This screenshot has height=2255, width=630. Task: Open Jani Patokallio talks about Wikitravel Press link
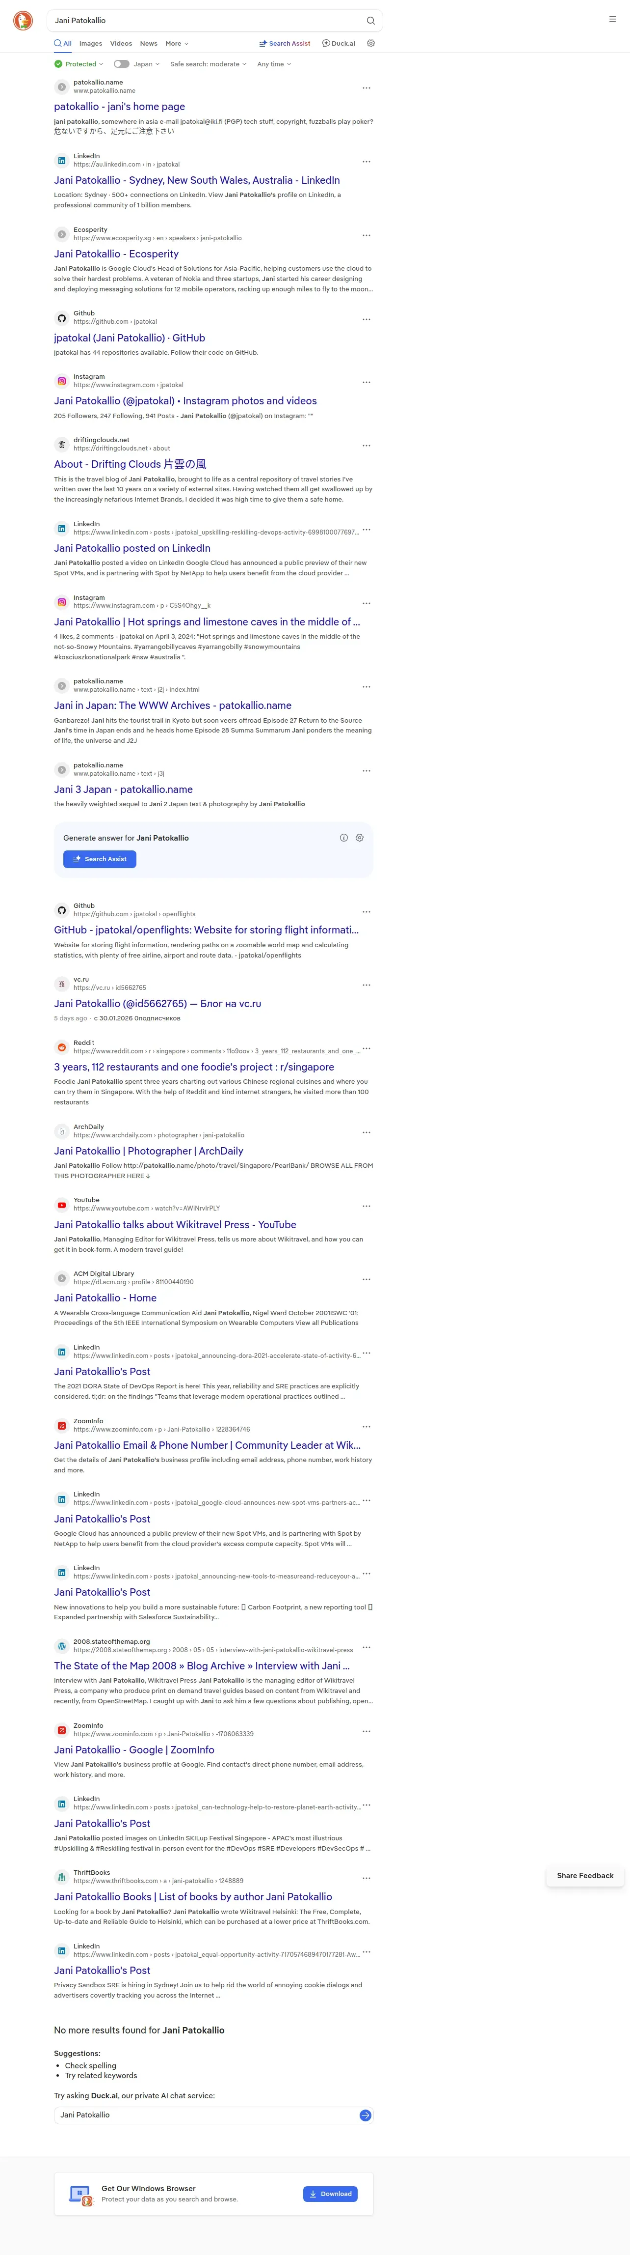click(175, 1225)
